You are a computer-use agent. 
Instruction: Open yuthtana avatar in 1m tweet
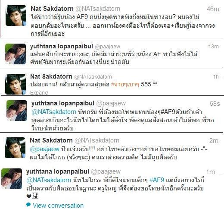coord(12,179)
